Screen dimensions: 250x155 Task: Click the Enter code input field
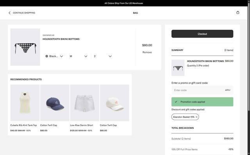pos(197,90)
